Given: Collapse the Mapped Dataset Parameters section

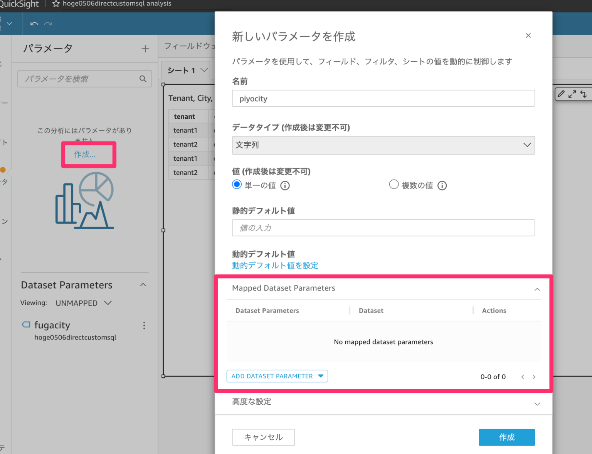Looking at the screenshot, I should click(537, 289).
